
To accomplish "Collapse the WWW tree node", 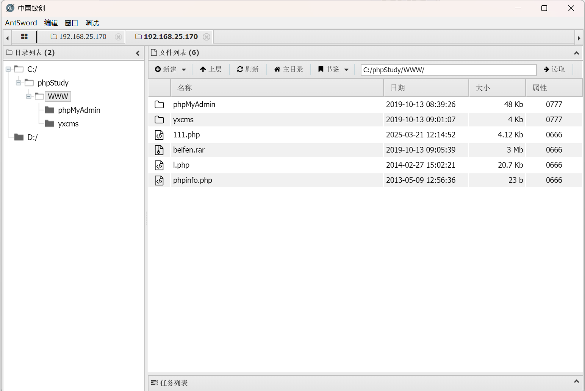I will click(28, 97).
